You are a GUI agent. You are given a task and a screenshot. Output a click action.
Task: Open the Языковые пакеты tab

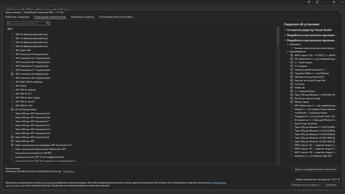[83, 17]
